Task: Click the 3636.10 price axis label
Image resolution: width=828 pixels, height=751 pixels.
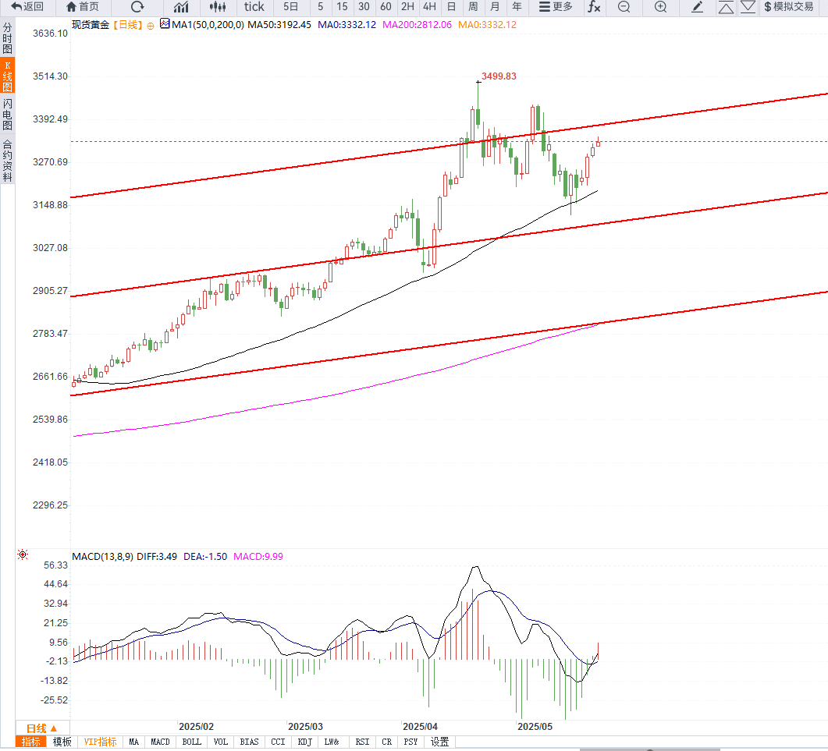Action: [50, 34]
